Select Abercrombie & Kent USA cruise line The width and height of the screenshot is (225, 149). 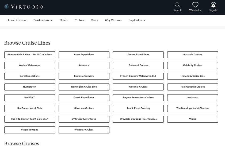tap(30, 55)
